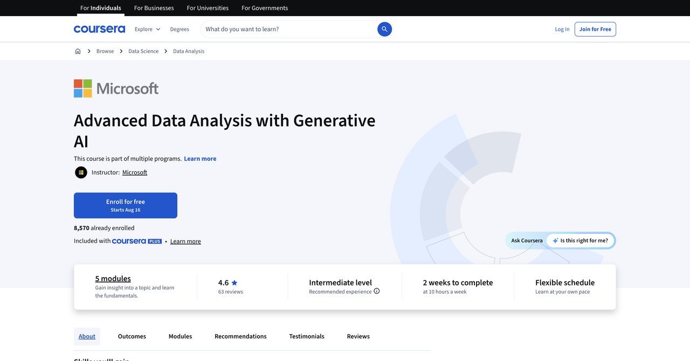Click the Intermediate level text
690x361 pixels.
coord(341,282)
